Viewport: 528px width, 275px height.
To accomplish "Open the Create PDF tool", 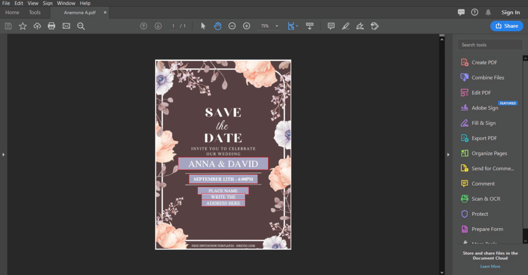I will pyautogui.click(x=484, y=63).
